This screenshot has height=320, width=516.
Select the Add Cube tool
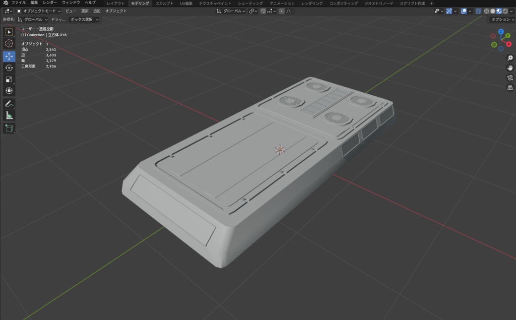[9, 129]
